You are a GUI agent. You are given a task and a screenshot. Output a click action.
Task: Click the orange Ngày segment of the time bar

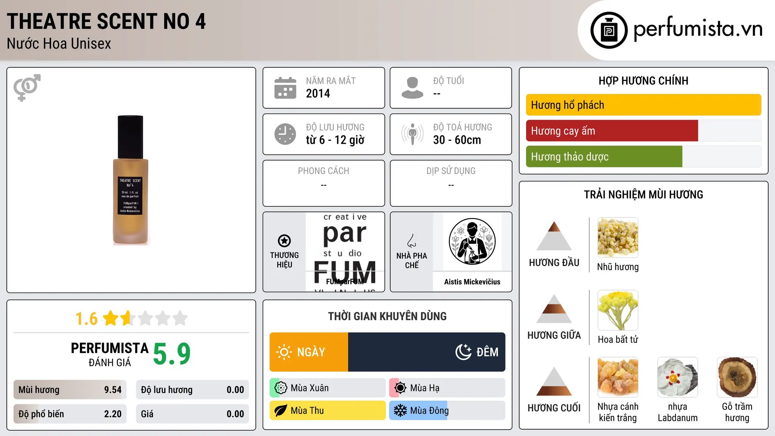point(309,352)
